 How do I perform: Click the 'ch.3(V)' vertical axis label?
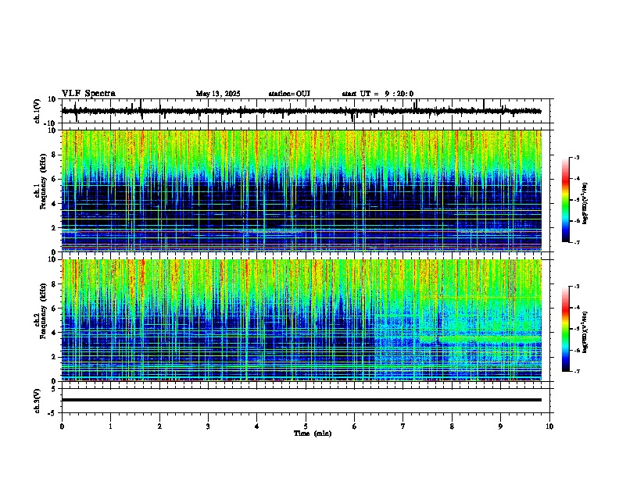tap(38, 401)
